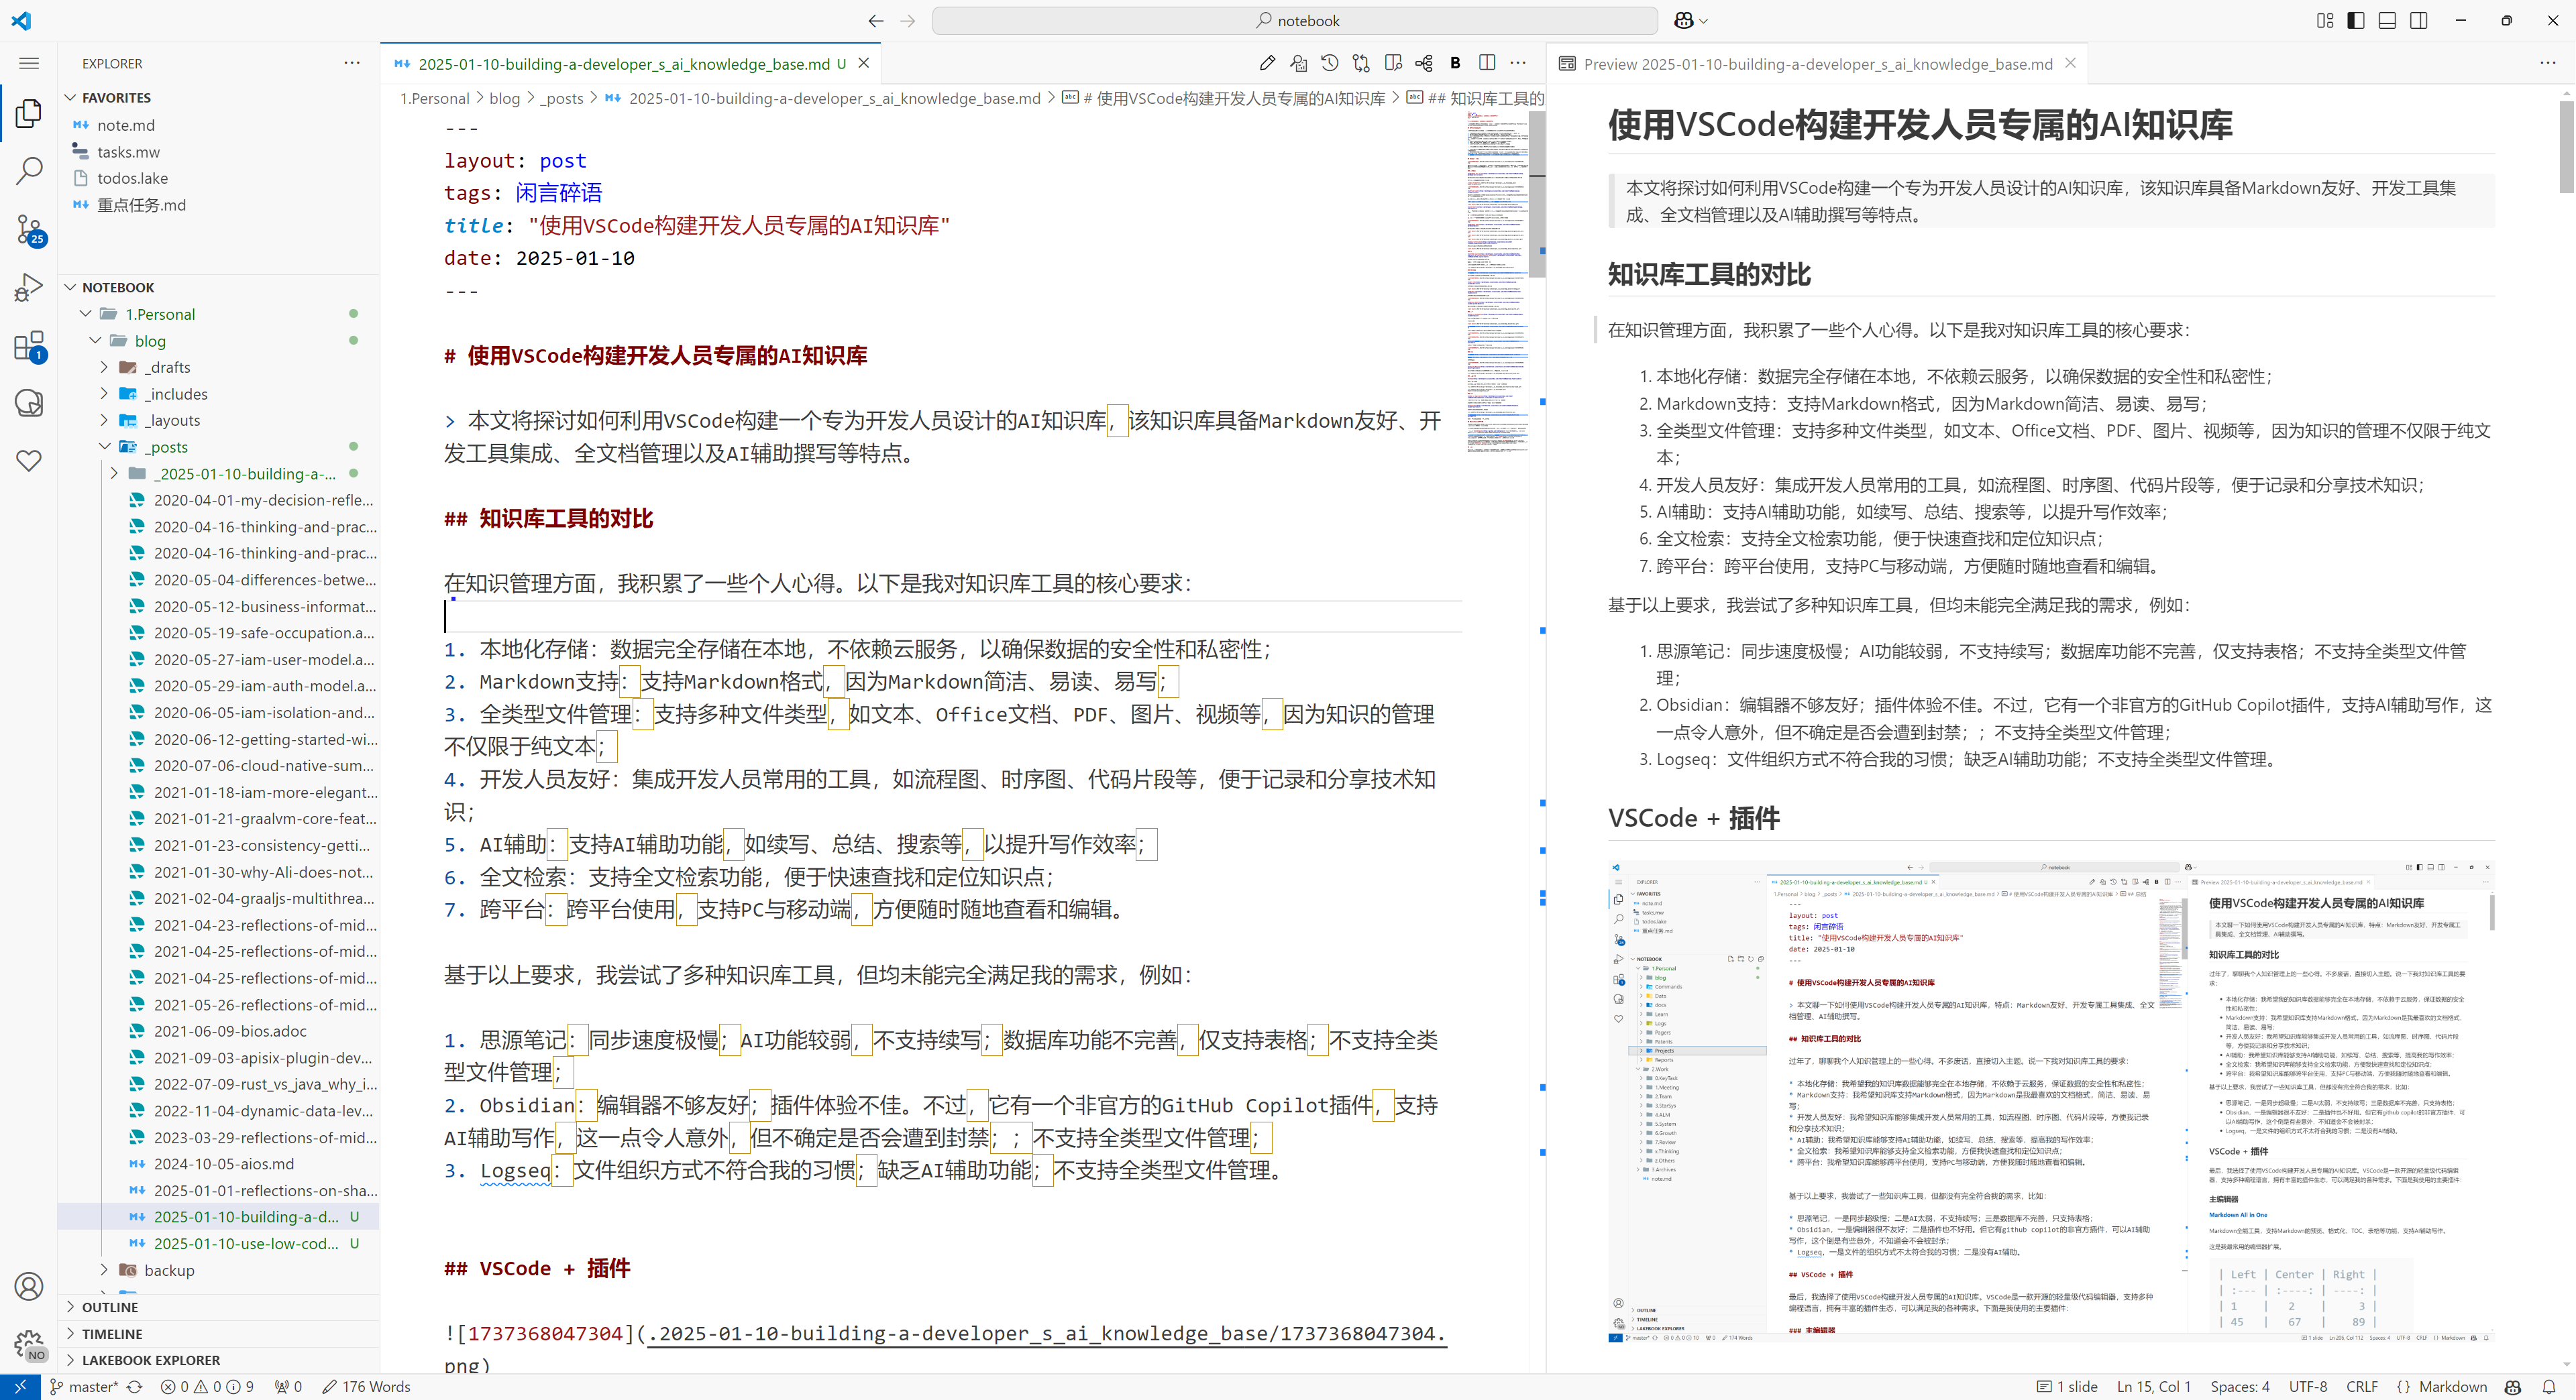Image resolution: width=2576 pixels, height=1400 pixels.
Task: Open the Copilot icon in the title bar
Action: coord(1684,20)
